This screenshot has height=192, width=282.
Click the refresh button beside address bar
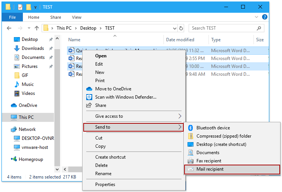181,28
